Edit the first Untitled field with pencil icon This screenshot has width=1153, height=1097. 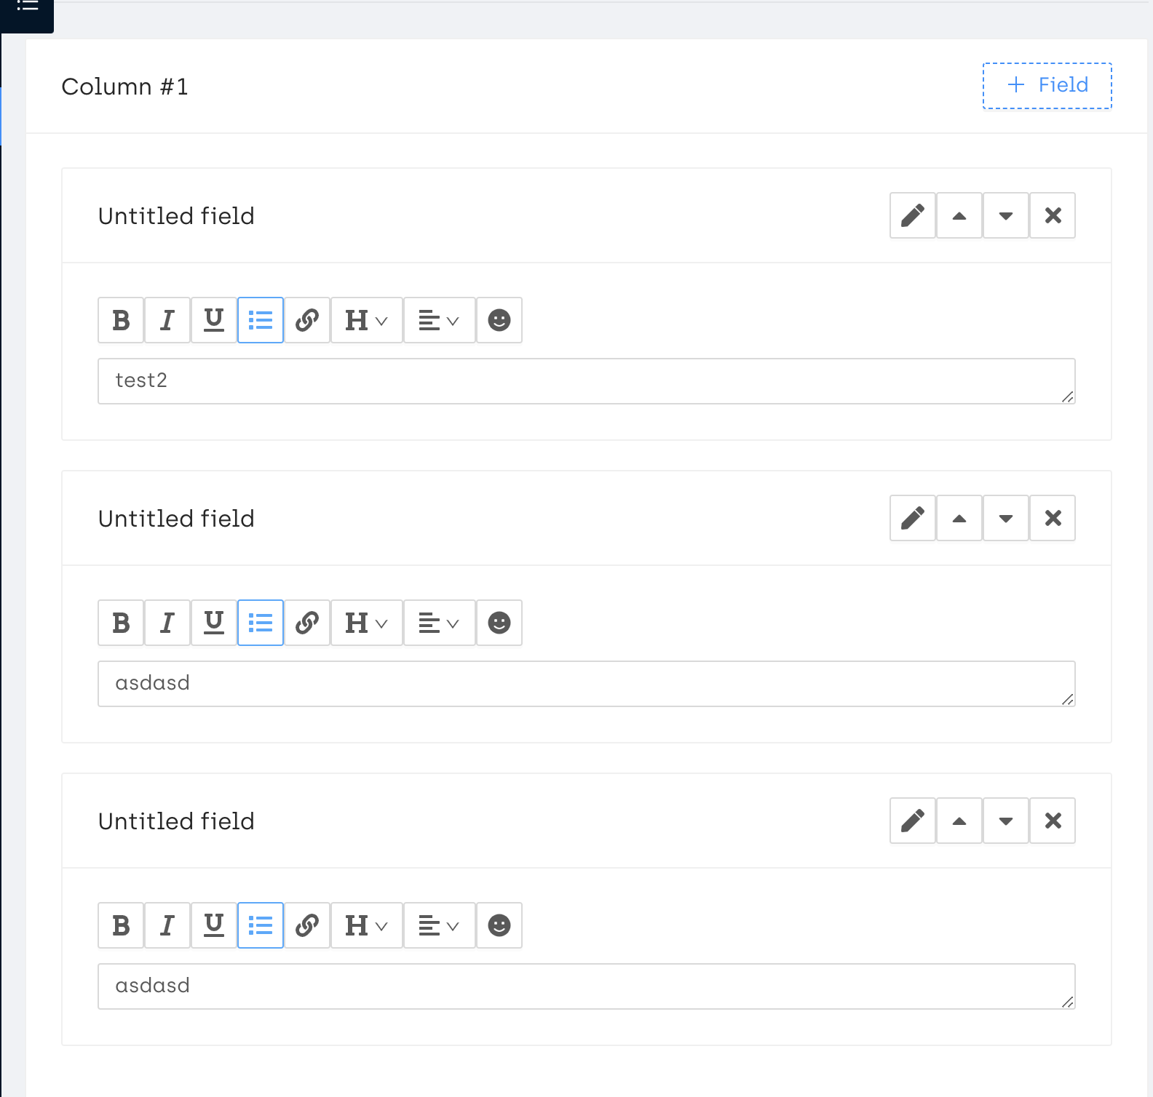pyautogui.click(x=913, y=215)
